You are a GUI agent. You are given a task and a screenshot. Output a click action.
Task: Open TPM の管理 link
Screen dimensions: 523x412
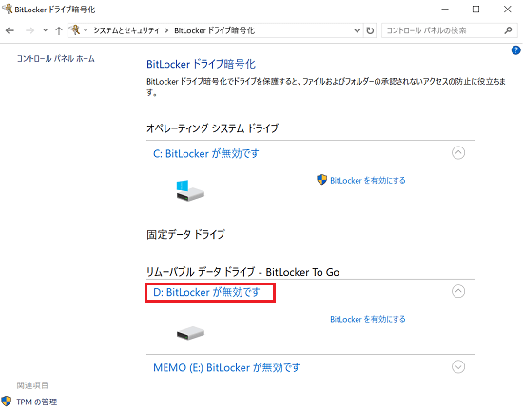[x=37, y=402]
